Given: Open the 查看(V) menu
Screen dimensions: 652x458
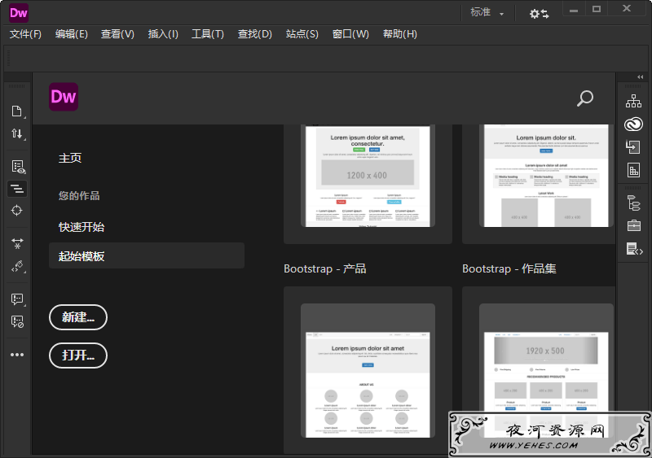Looking at the screenshot, I should 117,34.
